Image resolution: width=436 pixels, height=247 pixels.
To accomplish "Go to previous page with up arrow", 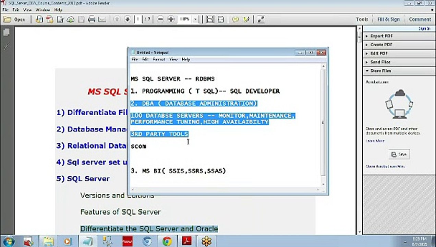I will click(117, 20).
